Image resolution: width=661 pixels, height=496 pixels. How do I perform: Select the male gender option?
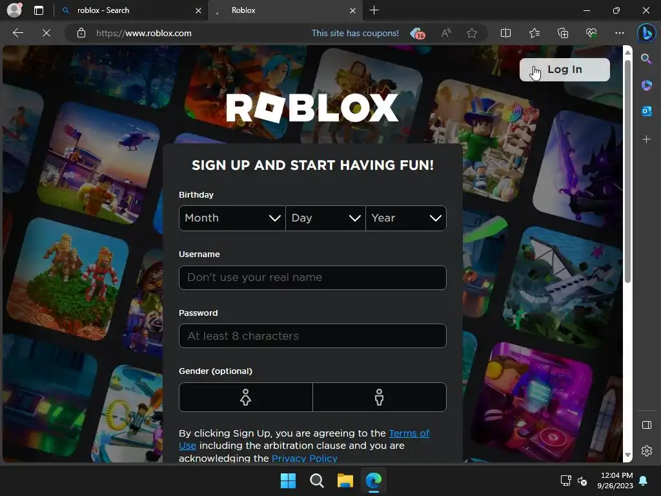point(380,397)
